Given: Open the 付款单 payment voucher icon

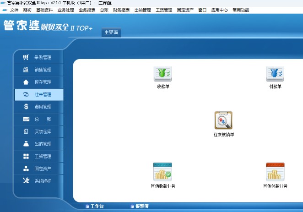Looking at the screenshot, I should pyautogui.click(x=275, y=74).
